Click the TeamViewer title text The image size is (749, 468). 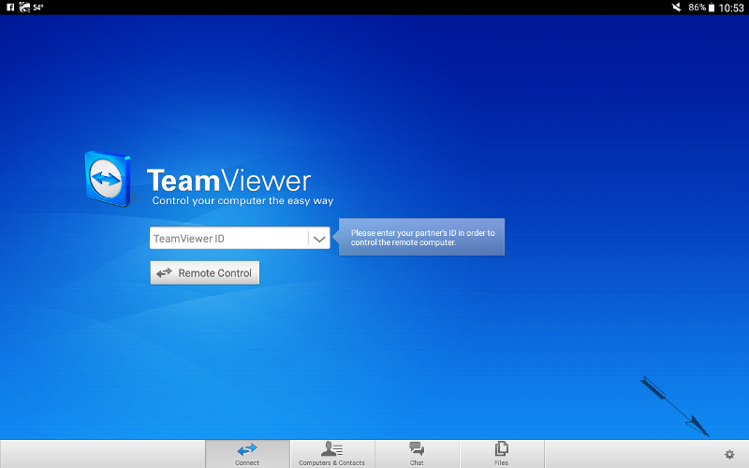(x=228, y=181)
